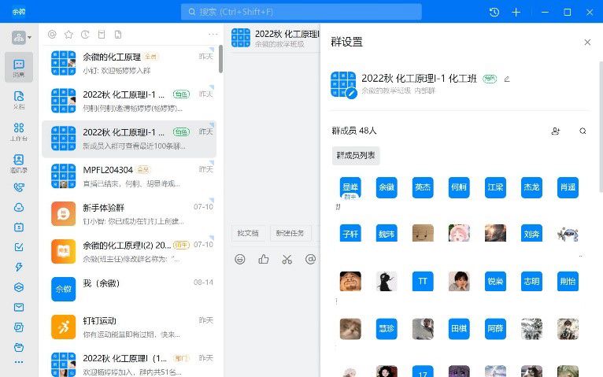Click the thumbs-up icon in chat toolbar

click(x=263, y=259)
